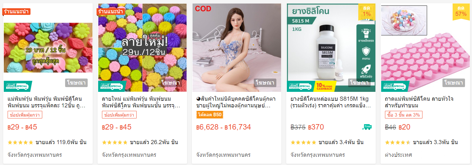
Task: Click the star rating of first product
Action: [x=20, y=143]
